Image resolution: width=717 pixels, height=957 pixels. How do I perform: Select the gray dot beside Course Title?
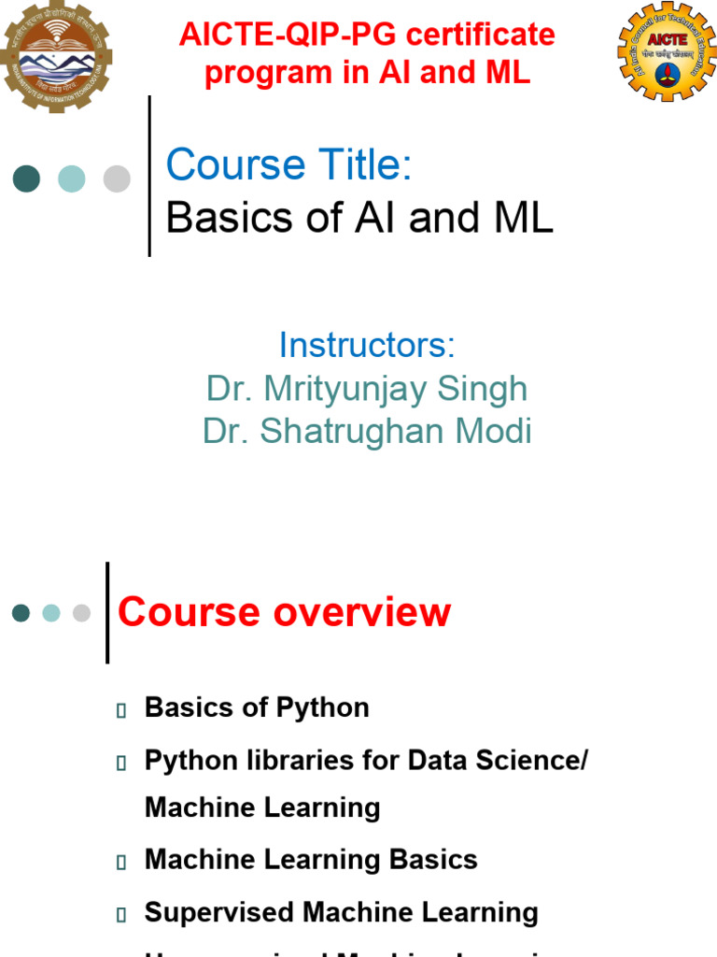pyautogui.click(x=117, y=179)
